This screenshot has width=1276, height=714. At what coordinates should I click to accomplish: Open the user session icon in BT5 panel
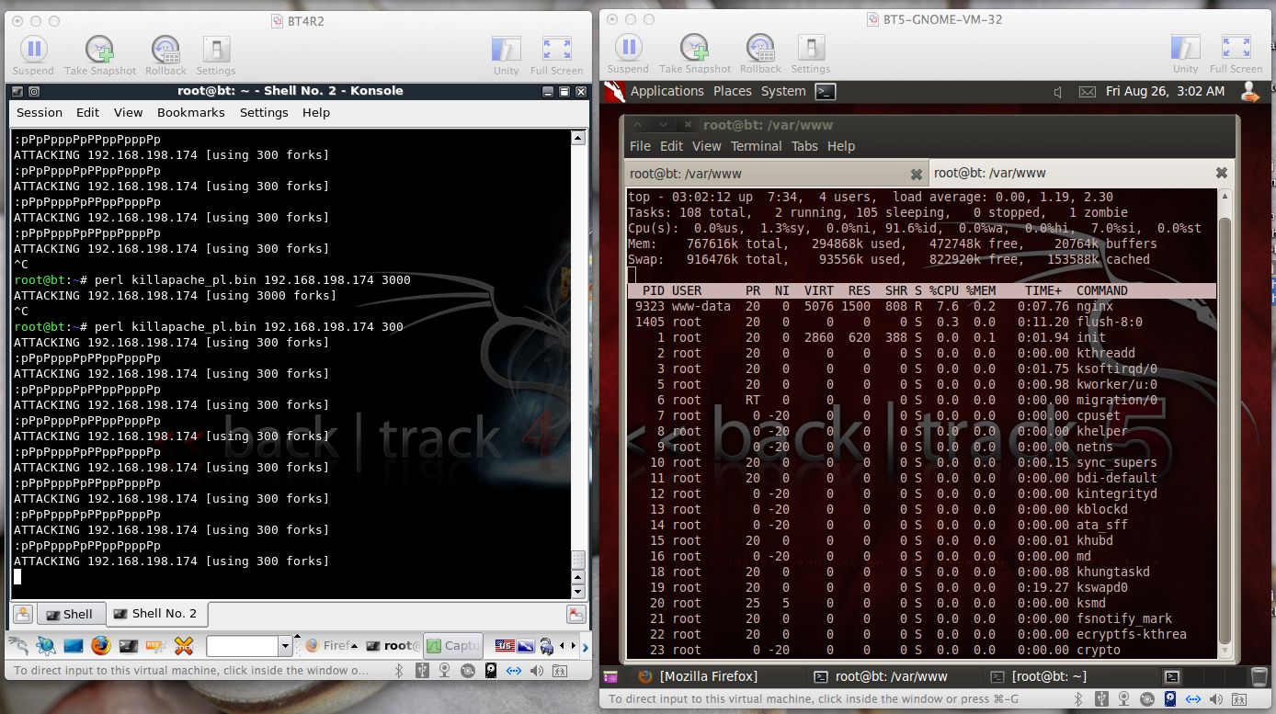coord(1249,91)
